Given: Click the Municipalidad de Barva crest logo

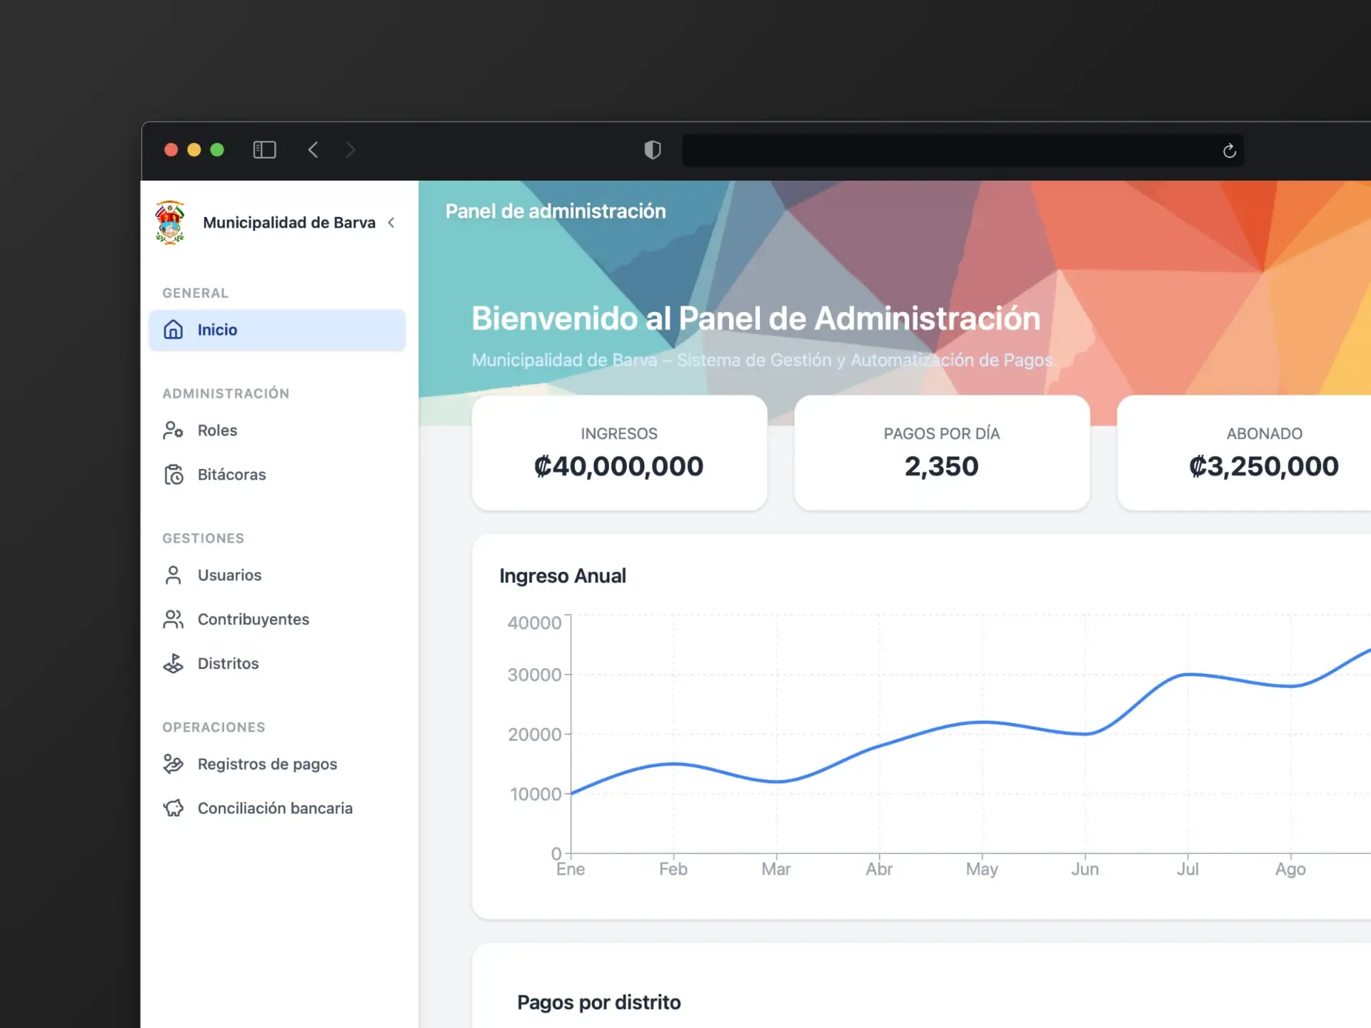Looking at the screenshot, I should tap(170, 222).
